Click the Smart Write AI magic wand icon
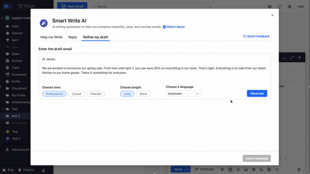The image size is (310, 174). (43, 23)
